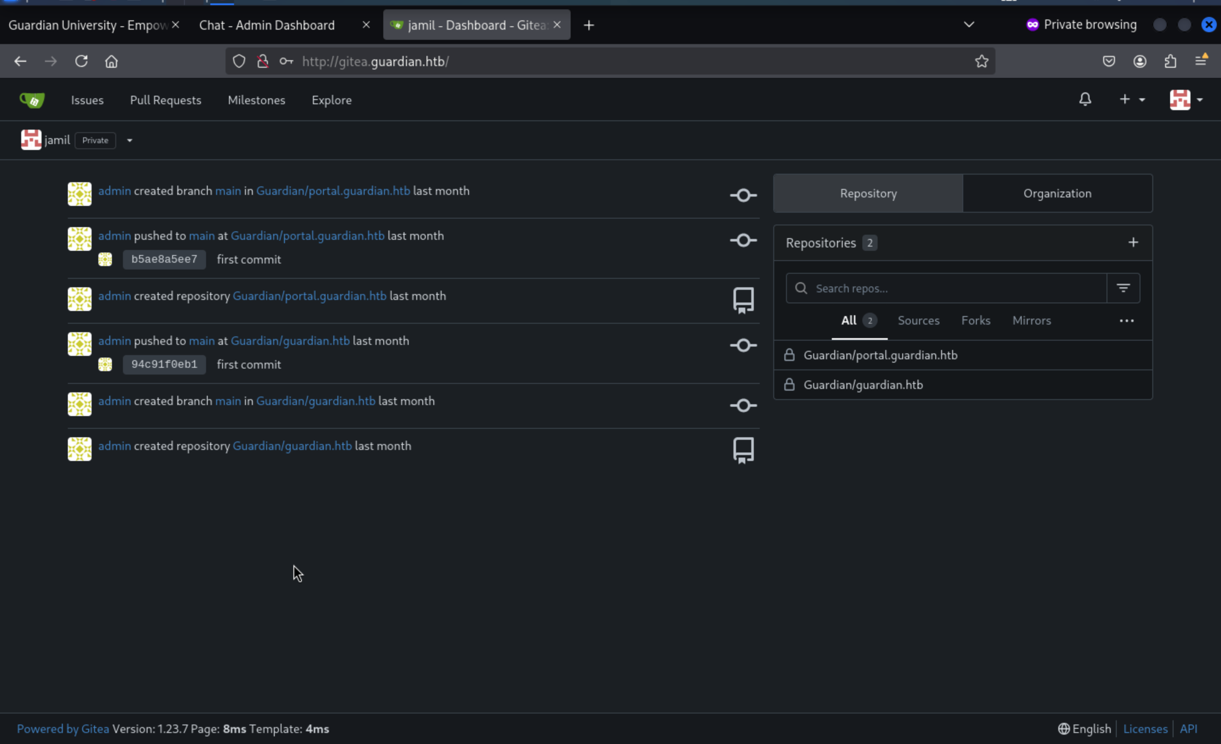Open the Firefox account icon
This screenshot has height=744, width=1221.
coord(1140,61)
